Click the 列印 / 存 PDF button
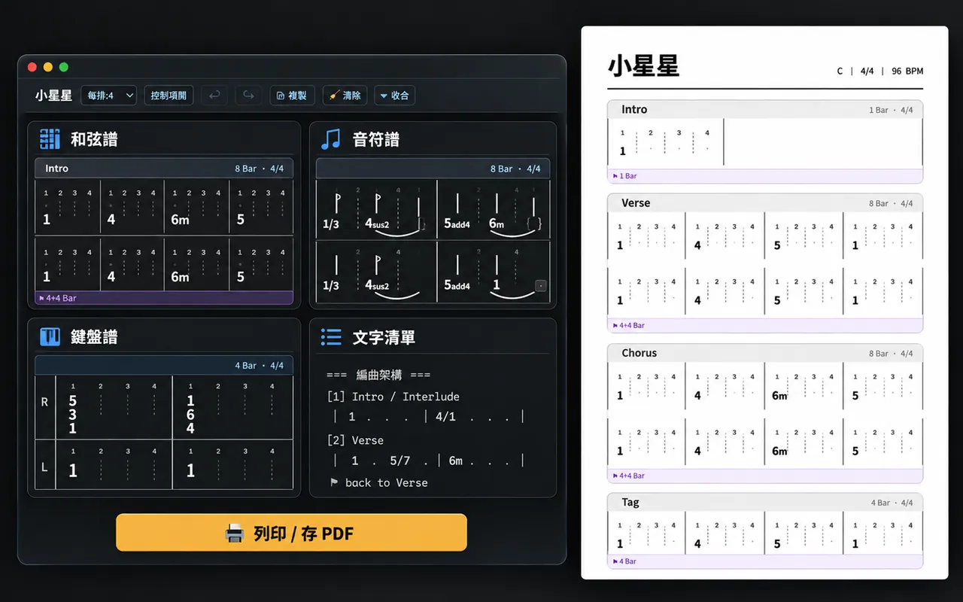This screenshot has width=963, height=602. pyautogui.click(x=291, y=533)
